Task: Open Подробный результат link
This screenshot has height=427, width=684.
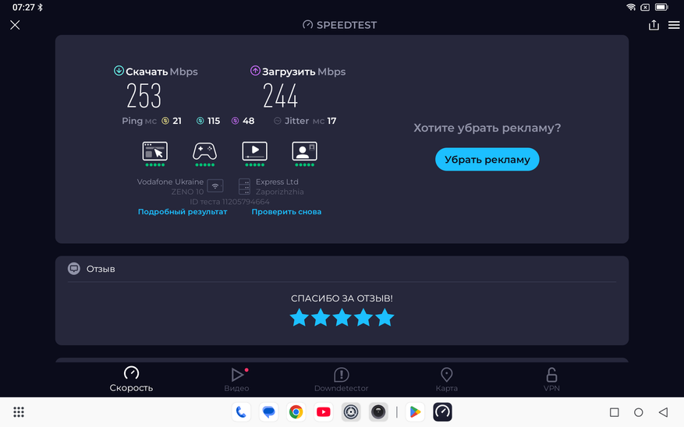Action: tap(183, 212)
